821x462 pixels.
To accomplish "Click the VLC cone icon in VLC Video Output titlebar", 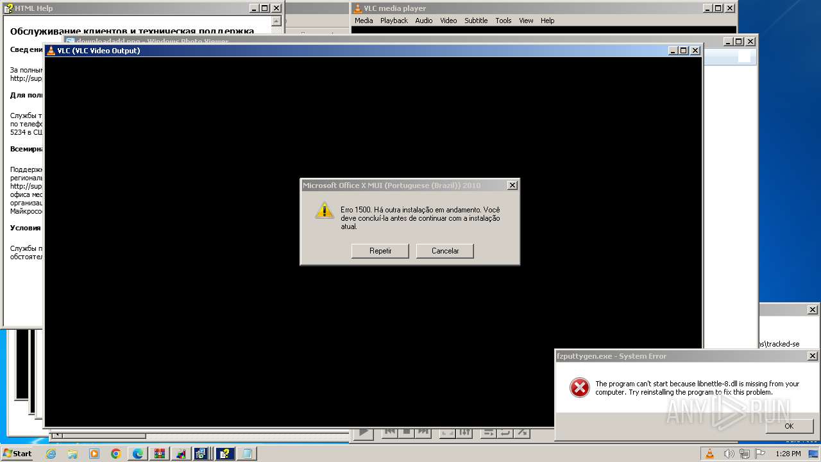I will pyautogui.click(x=51, y=51).
